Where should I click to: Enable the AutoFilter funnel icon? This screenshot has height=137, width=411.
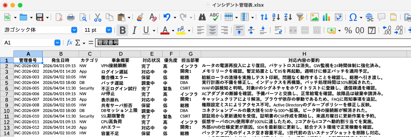[x=300, y=17]
